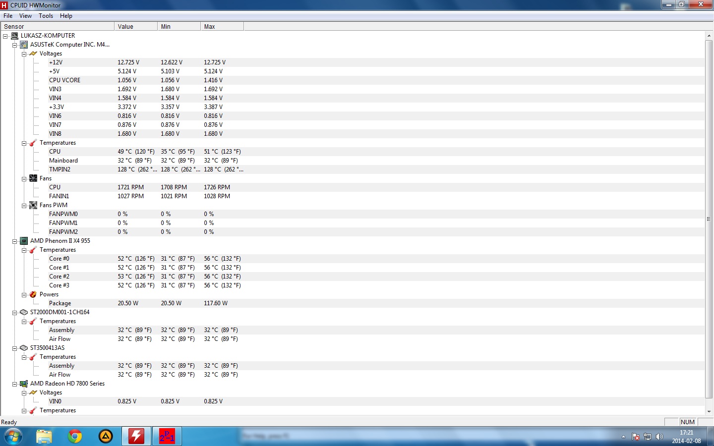Click the thermometer icon under ST3500413AS

33,357
